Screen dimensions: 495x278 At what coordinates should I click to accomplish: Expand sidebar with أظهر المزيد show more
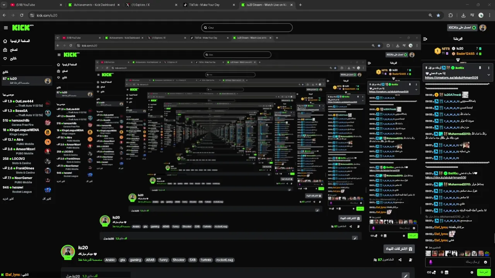[x=8, y=199]
